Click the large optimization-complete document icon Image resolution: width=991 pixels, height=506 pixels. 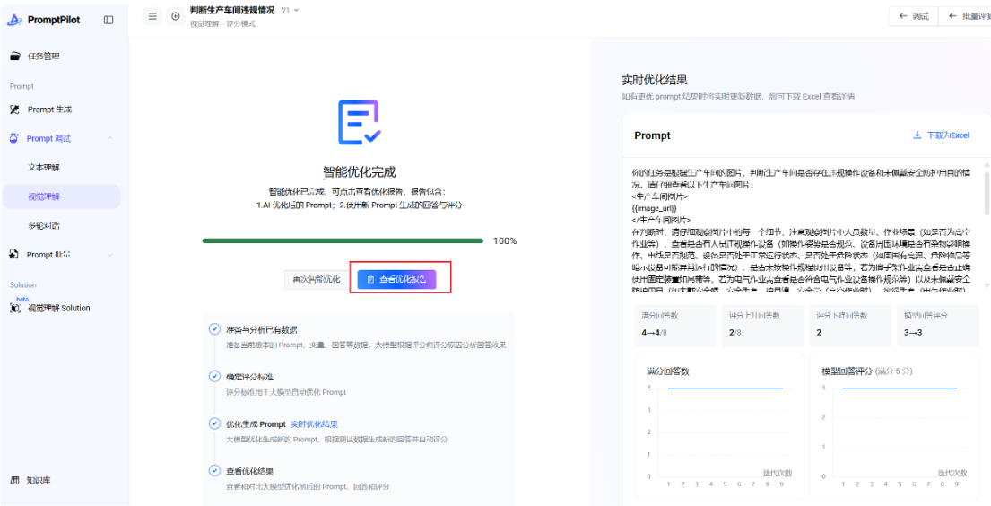tap(359, 123)
